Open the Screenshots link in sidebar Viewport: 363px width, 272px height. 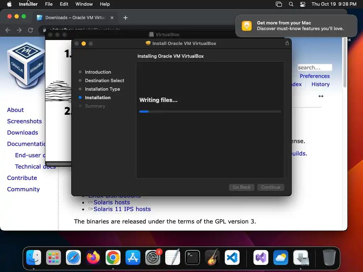click(x=24, y=121)
